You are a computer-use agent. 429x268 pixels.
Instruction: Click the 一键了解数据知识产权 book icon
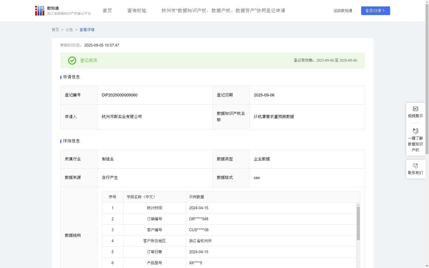(x=415, y=131)
